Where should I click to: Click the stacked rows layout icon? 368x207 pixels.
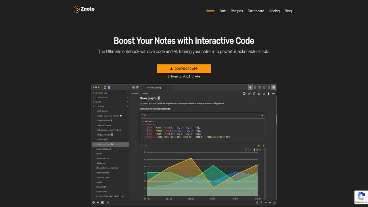click(109, 87)
